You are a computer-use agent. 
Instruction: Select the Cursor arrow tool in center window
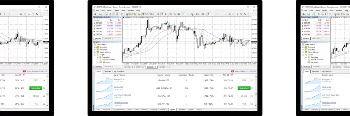pos(209,14)
